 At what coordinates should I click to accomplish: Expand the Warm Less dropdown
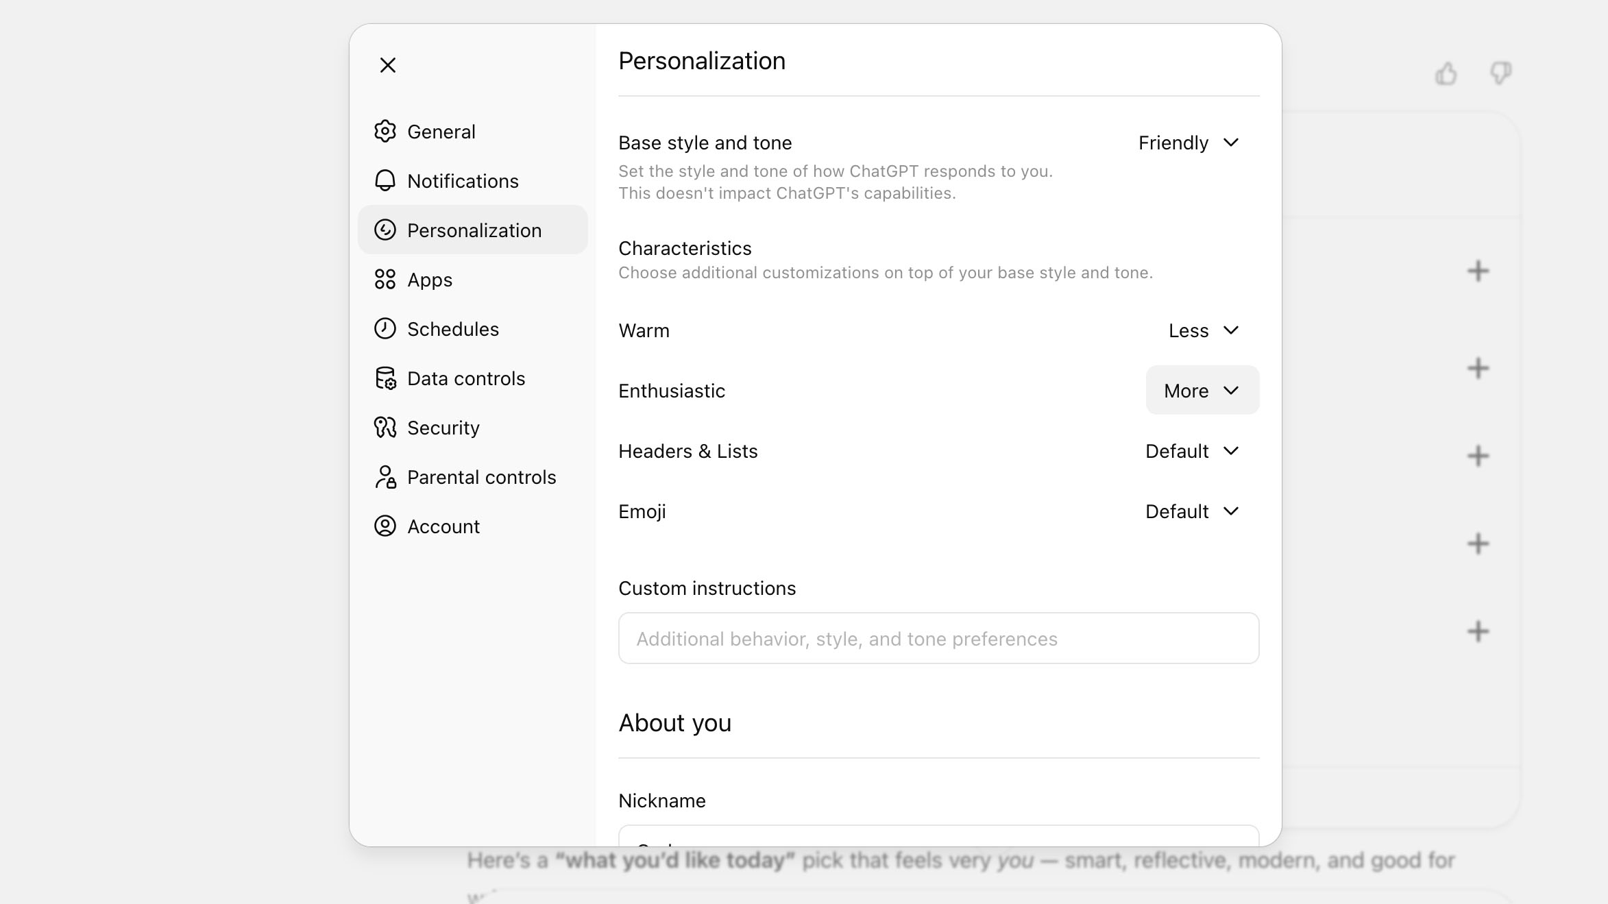click(x=1204, y=330)
